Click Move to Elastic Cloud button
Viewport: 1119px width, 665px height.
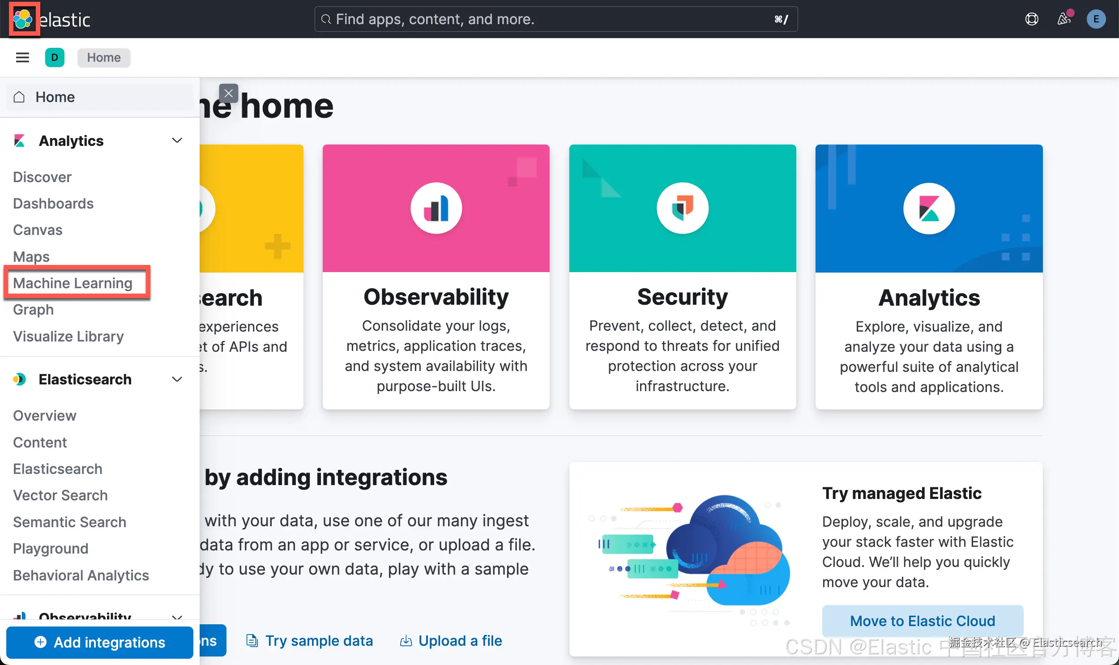pyautogui.click(x=922, y=621)
